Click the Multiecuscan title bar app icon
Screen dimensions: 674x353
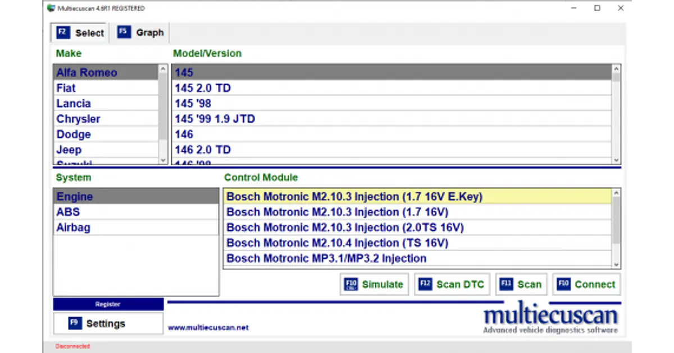pyautogui.click(x=51, y=8)
